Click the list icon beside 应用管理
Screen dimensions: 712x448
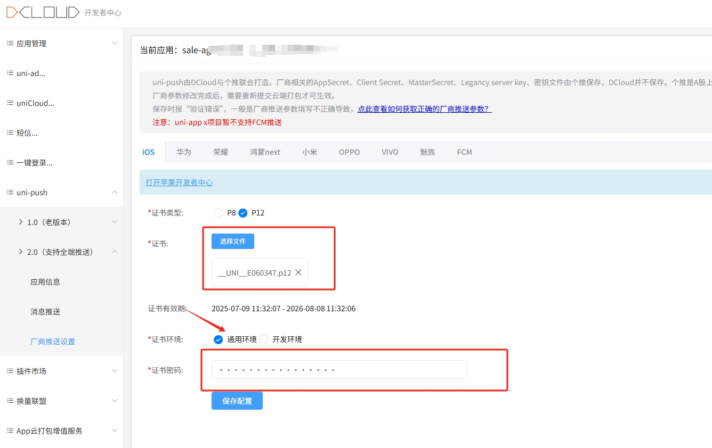tap(10, 43)
